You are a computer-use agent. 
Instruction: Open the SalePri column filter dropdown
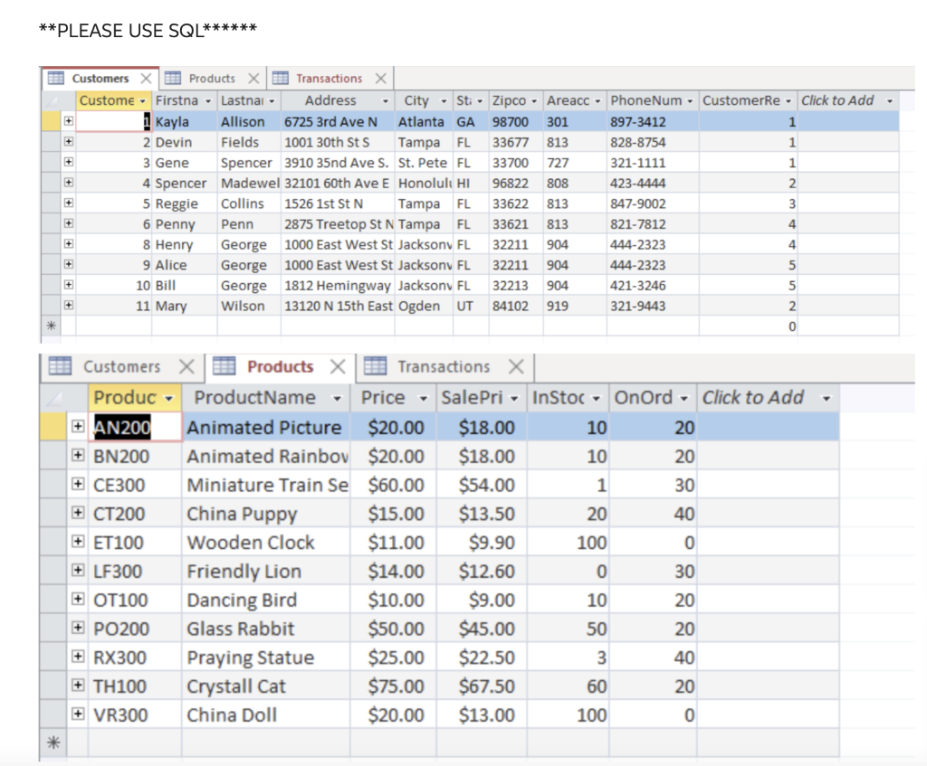coord(514,399)
